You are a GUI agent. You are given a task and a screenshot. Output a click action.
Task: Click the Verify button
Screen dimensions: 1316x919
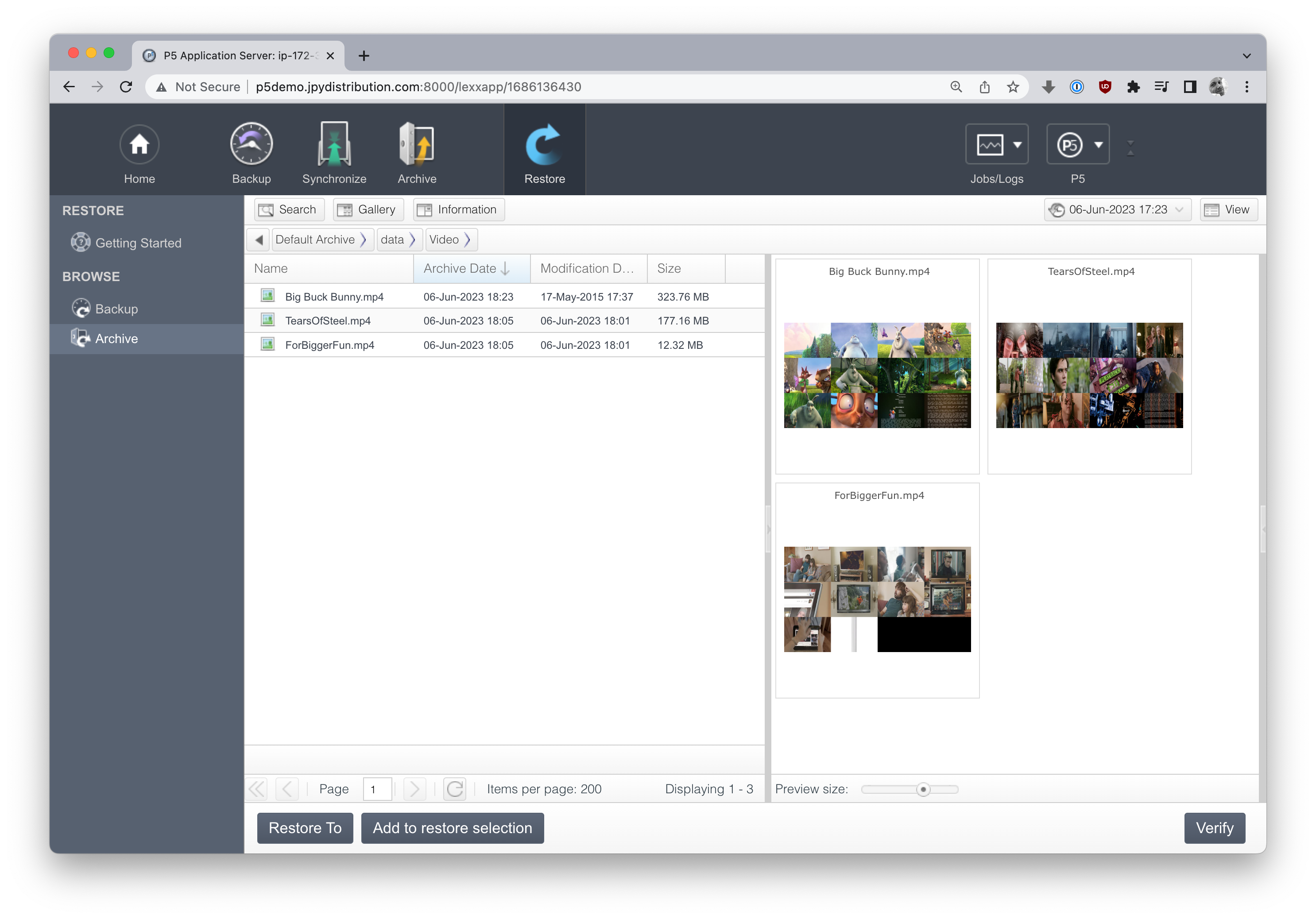click(x=1215, y=828)
